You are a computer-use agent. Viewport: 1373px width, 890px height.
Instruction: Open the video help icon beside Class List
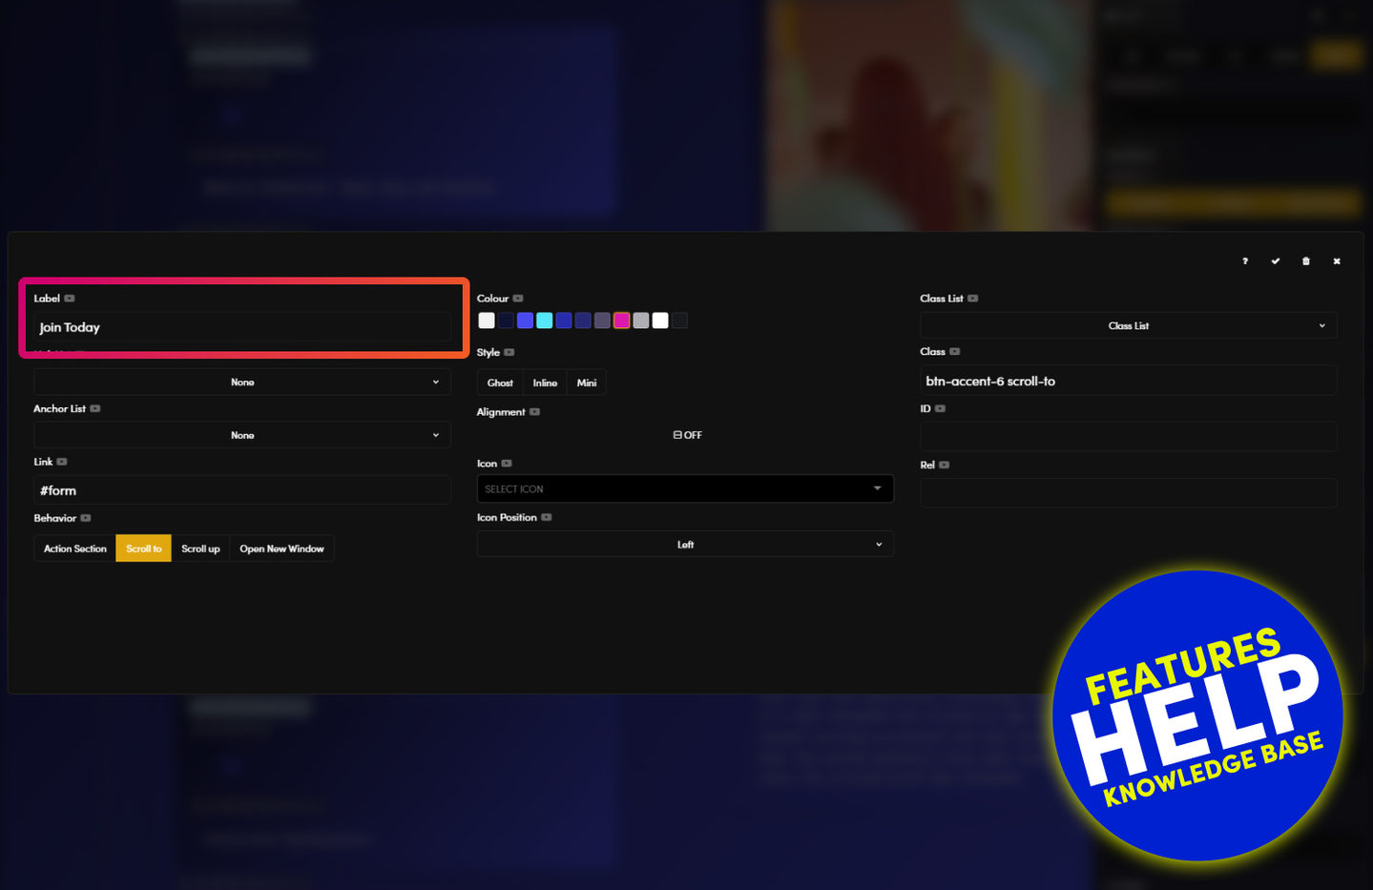coord(973,299)
